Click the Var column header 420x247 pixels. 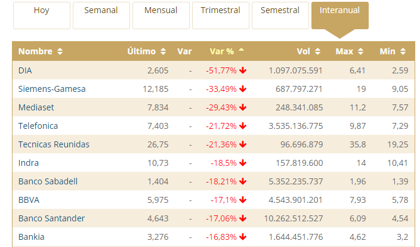tap(184, 51)
